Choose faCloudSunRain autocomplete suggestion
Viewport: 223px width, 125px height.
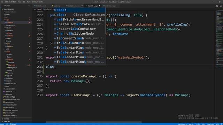coord(79,43)
